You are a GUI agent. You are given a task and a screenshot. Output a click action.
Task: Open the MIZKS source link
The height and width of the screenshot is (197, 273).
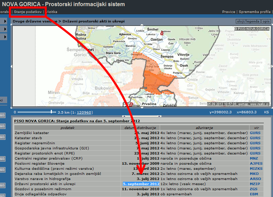coord(256,169)
